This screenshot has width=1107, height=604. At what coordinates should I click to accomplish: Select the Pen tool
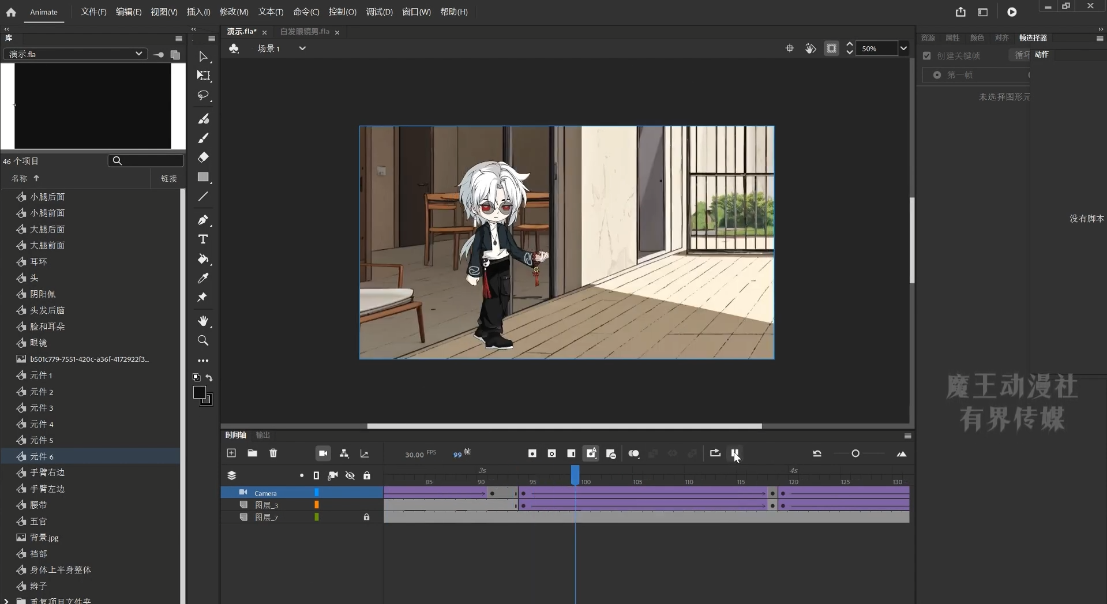[203, 220]
